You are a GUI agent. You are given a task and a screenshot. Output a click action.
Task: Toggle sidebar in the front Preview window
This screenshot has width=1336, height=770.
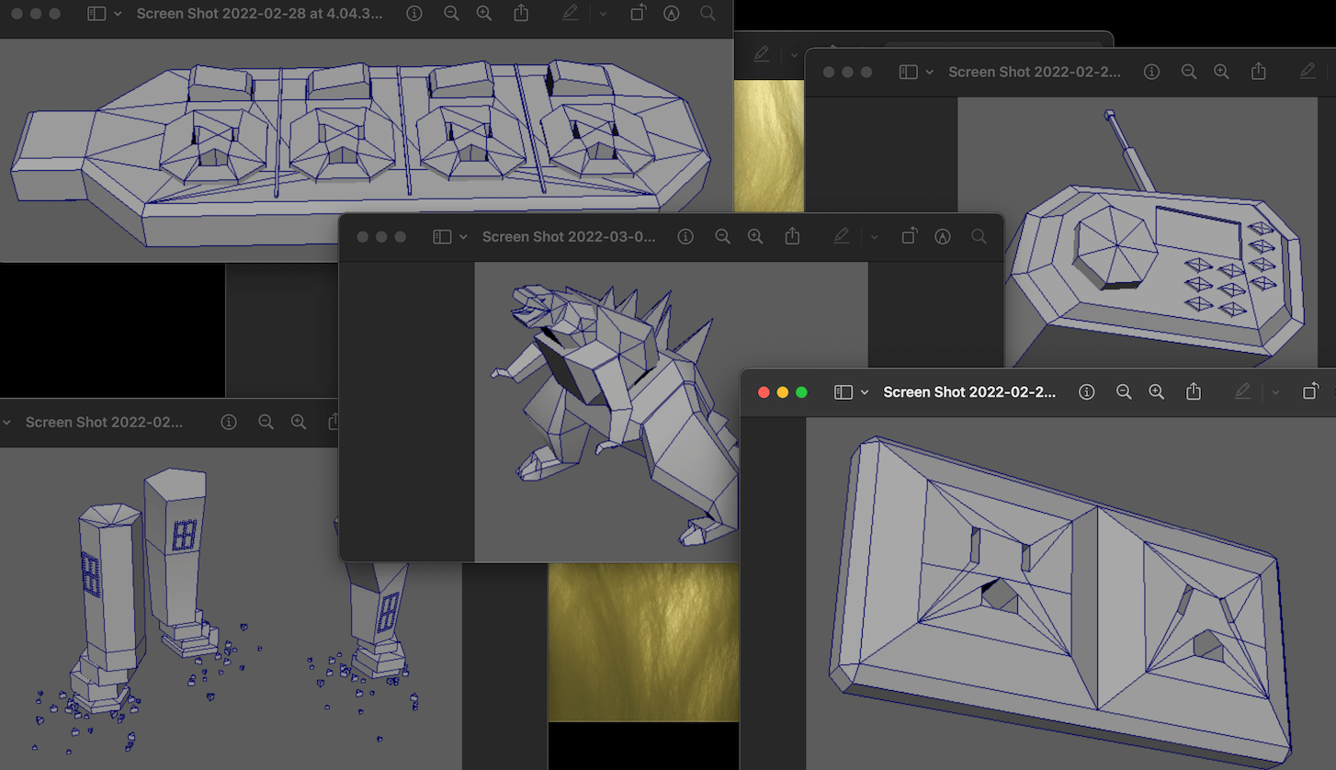pos(843,392)
